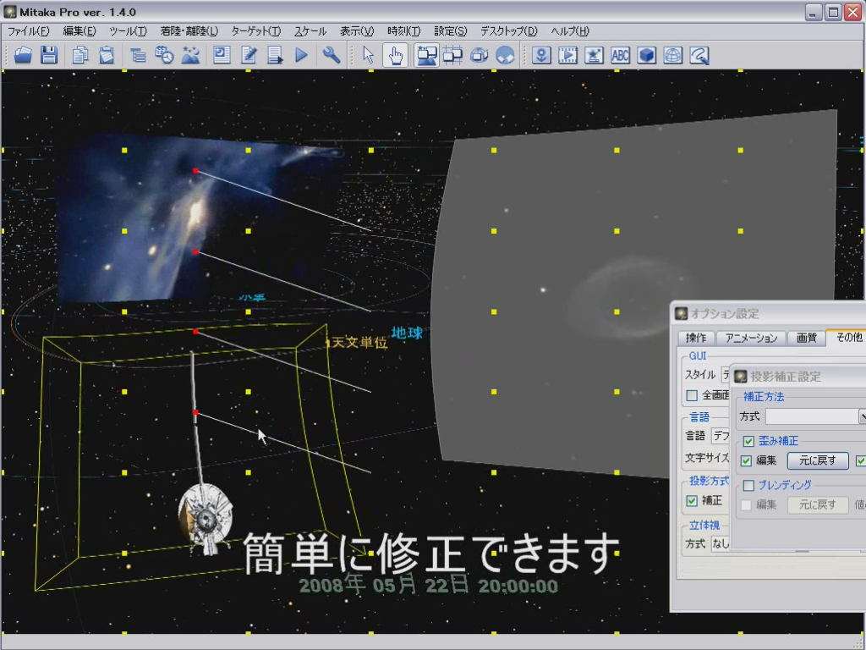The width and height of the screenshot is (866, 650).
Task: Click the wireframe dome sphere icon
Action: click(x=672, y=55)
